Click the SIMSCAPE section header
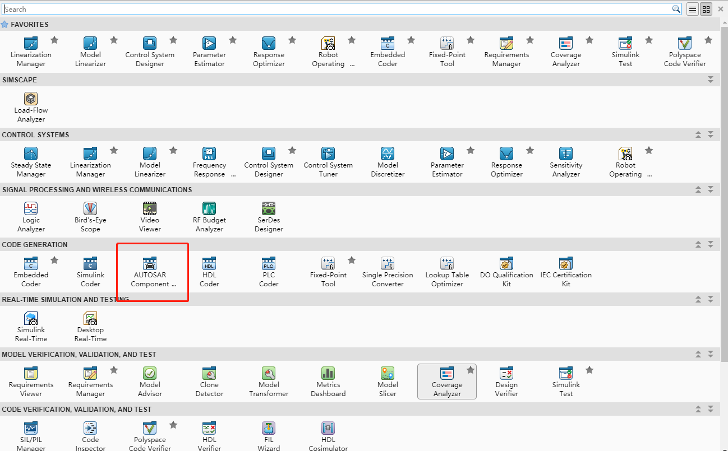 (x=360, y=80)
